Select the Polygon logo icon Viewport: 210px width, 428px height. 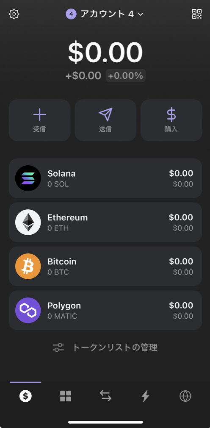[28, 310]
